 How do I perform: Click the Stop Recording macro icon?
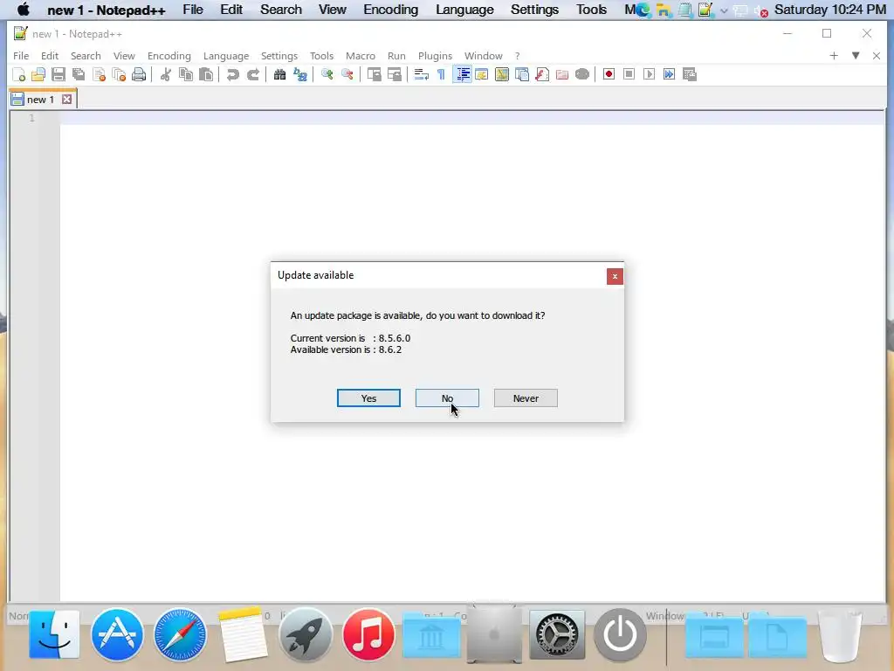(629, 74)
